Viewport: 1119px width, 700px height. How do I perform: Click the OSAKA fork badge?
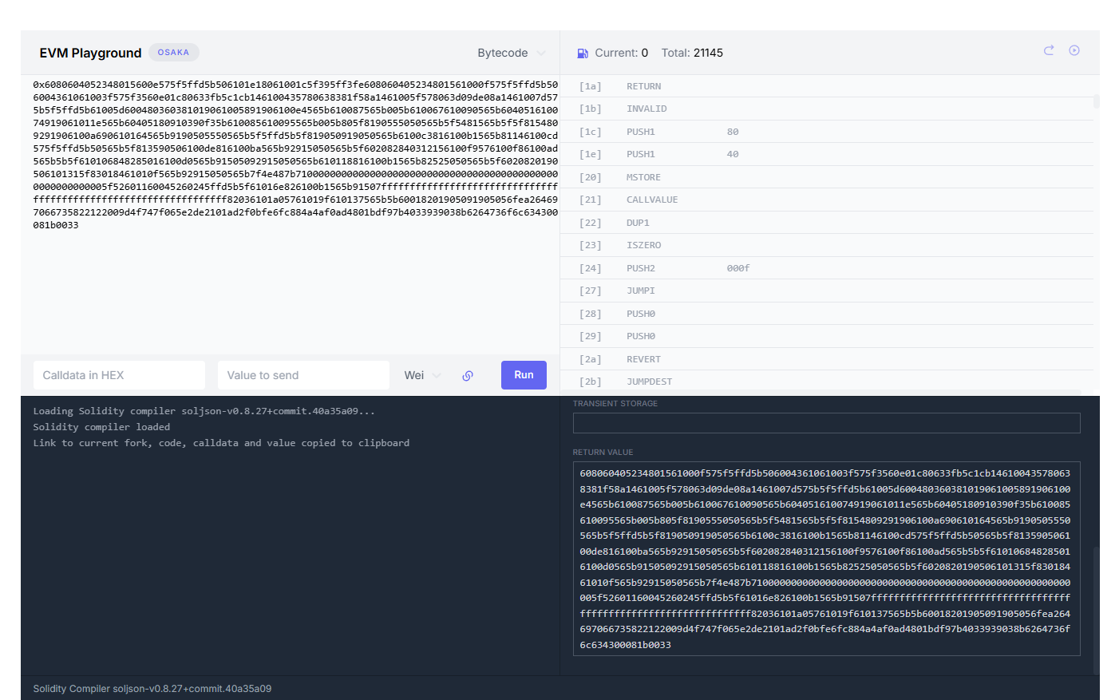(x=173, y=52)
